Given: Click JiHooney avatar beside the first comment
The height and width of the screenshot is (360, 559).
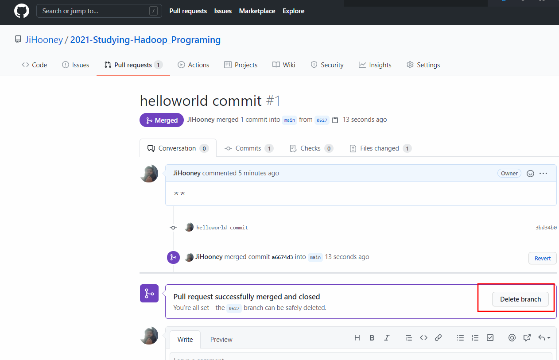Looking at the screenshot, I should tap(149, 174).
